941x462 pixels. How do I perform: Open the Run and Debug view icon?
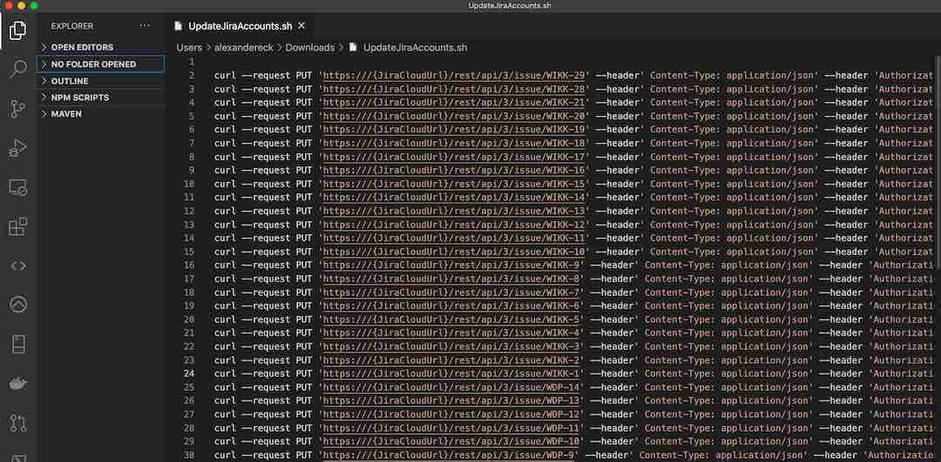(x=18, y=148)
